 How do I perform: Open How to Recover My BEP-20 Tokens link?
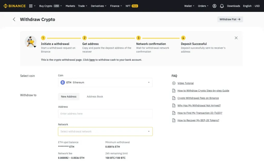coord(198,120)
